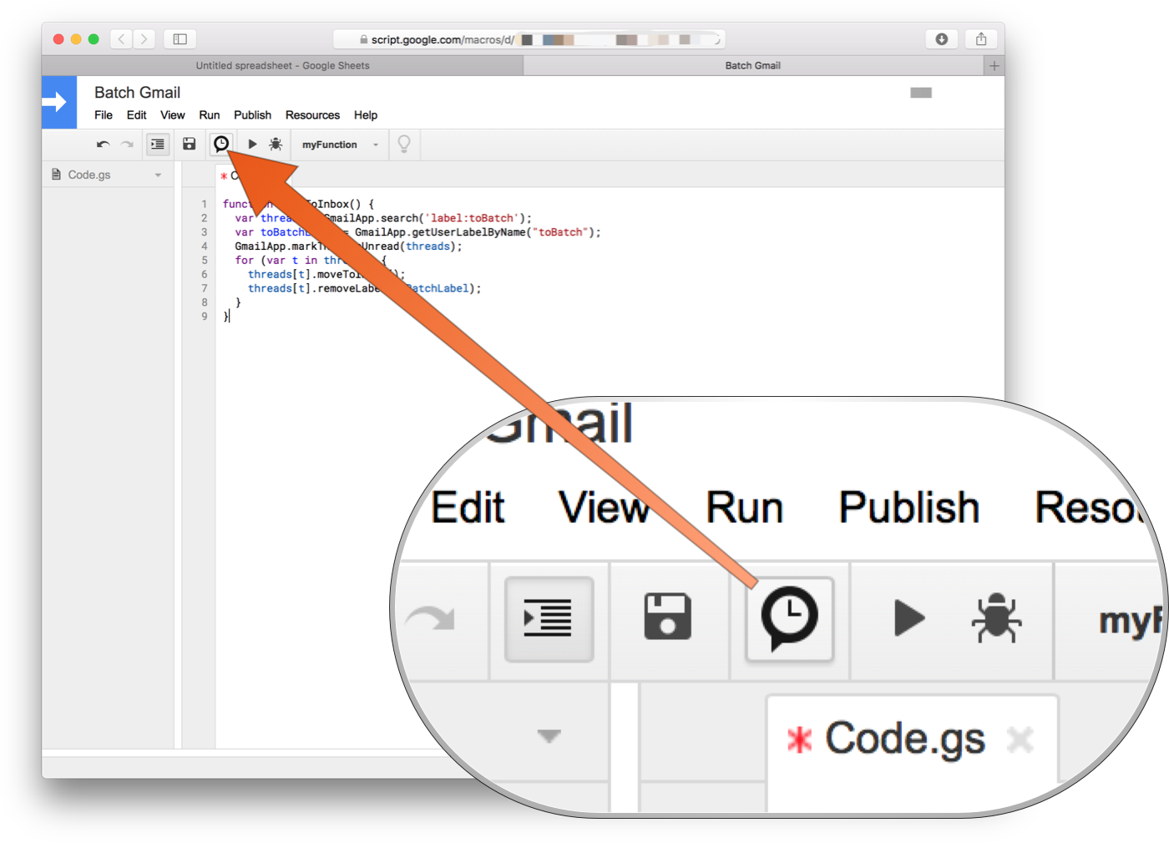Viewport: 1169px width, 843px height.
Task: Undo the last edit in toolbar
Action: coord(103,145)
